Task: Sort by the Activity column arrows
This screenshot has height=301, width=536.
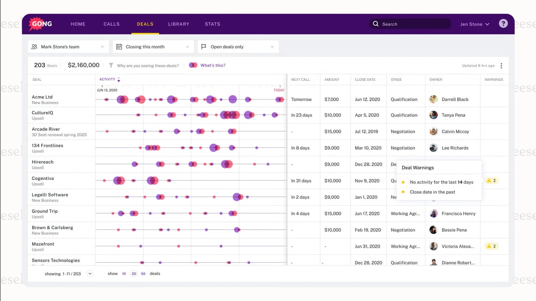Action: pos(119,79)
